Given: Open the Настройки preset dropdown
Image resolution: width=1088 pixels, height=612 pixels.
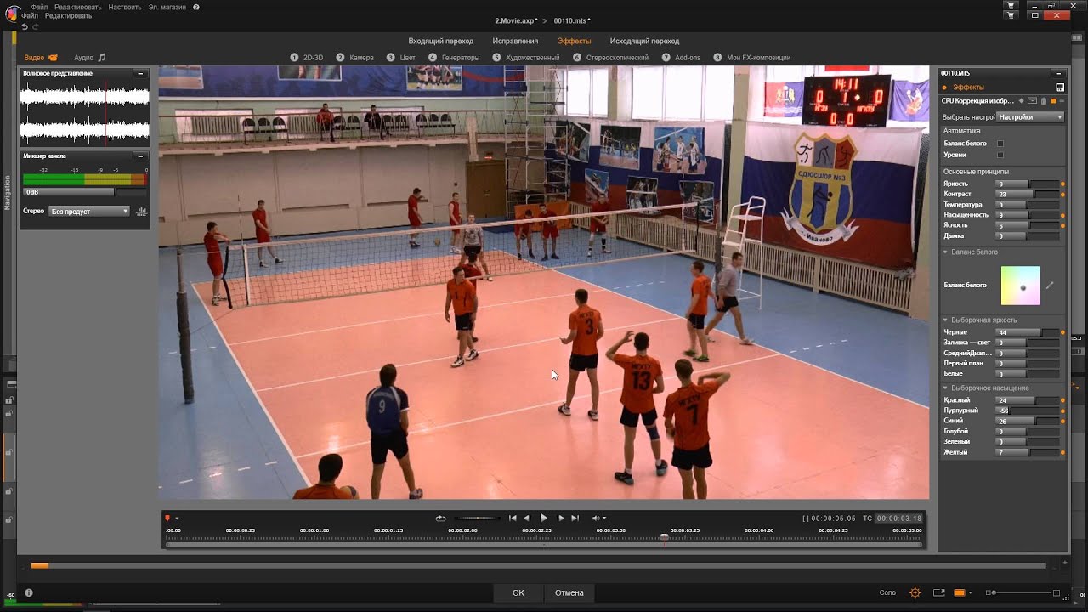Looking at the screenshot, I should pos(1030,117).
